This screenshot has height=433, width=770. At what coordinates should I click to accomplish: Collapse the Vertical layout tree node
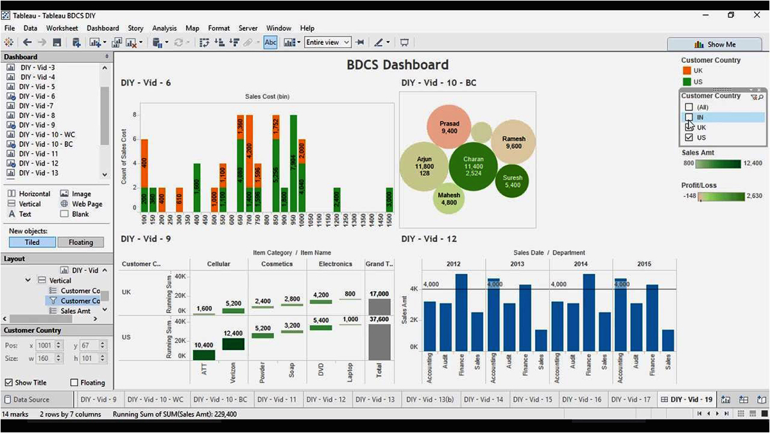coord(28,280)
